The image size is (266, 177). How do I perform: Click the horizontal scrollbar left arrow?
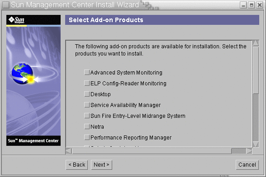(69, 151)
